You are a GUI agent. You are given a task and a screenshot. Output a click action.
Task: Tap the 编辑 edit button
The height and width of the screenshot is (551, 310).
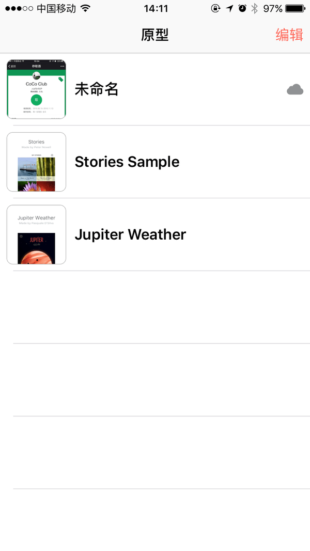pos(289,35)
